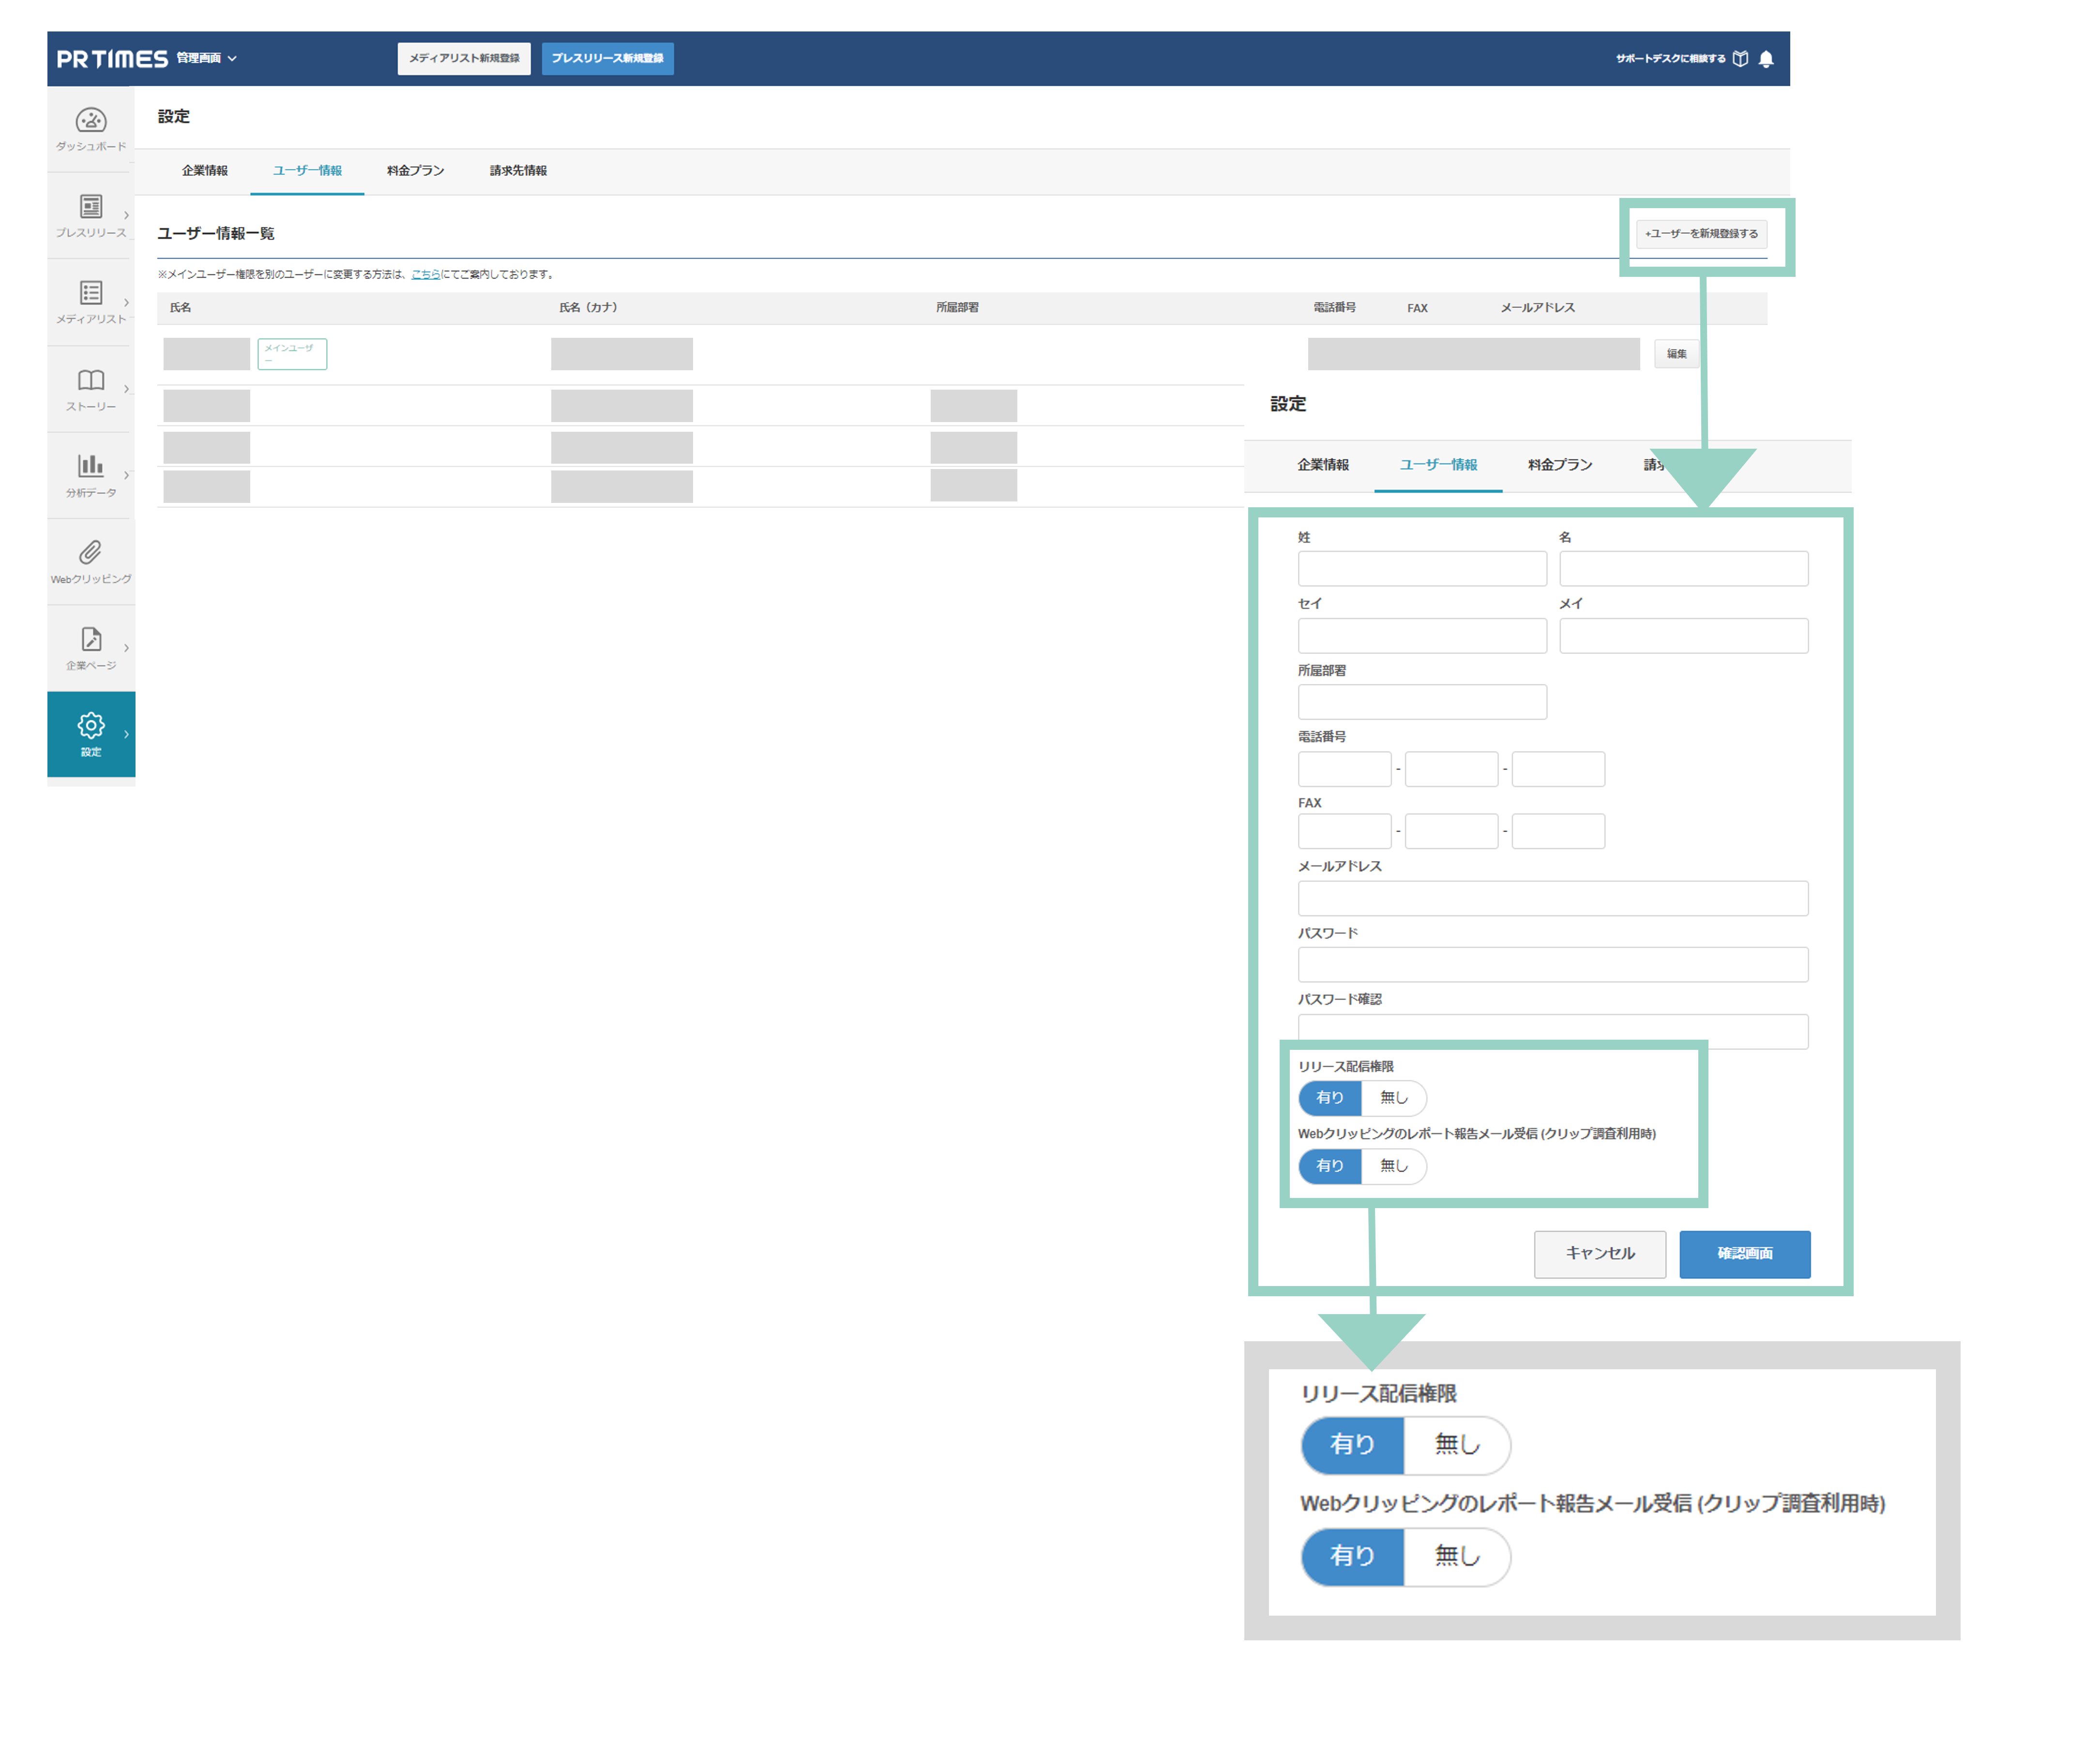Click into the メイ input field

point(1684,636)
